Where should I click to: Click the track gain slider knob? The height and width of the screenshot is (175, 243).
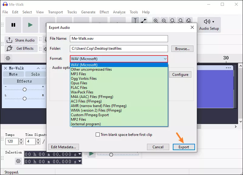(25, 89)
